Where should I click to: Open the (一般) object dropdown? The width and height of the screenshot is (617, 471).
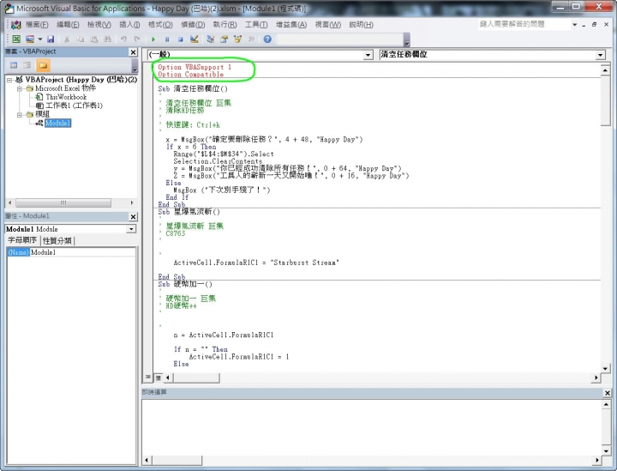click(368, 55)
